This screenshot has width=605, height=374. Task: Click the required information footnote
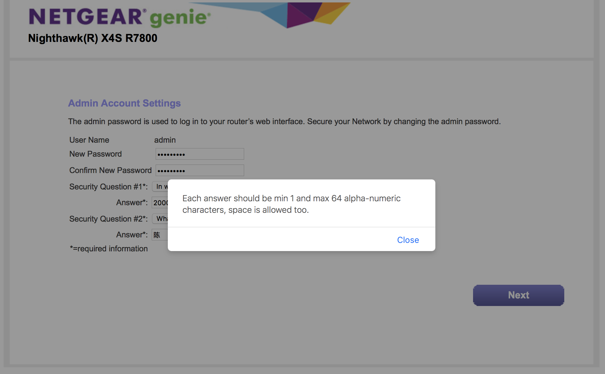(x=109, y=249)
